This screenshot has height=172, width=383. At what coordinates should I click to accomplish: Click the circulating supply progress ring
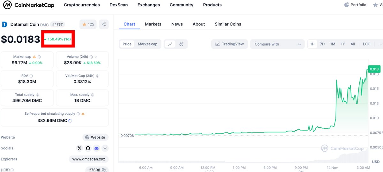pyautogui.click(x=70, y=121)
